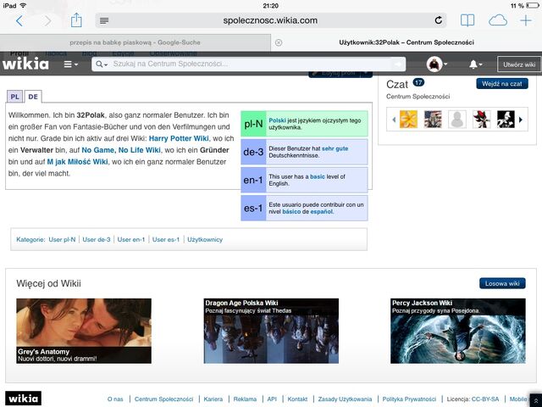
Task: Select black and white chat avatar
Action: coord(506,120)
